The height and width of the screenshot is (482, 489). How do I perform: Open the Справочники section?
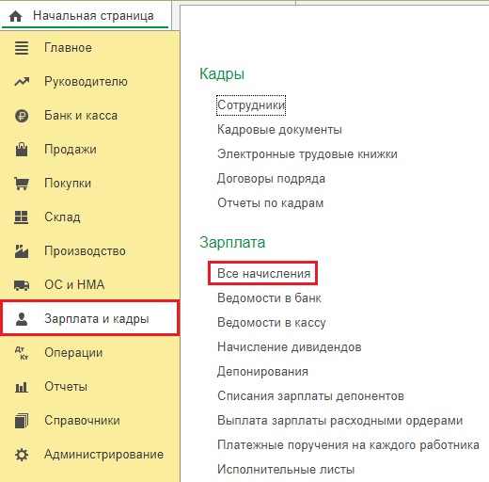coord(82,420)
